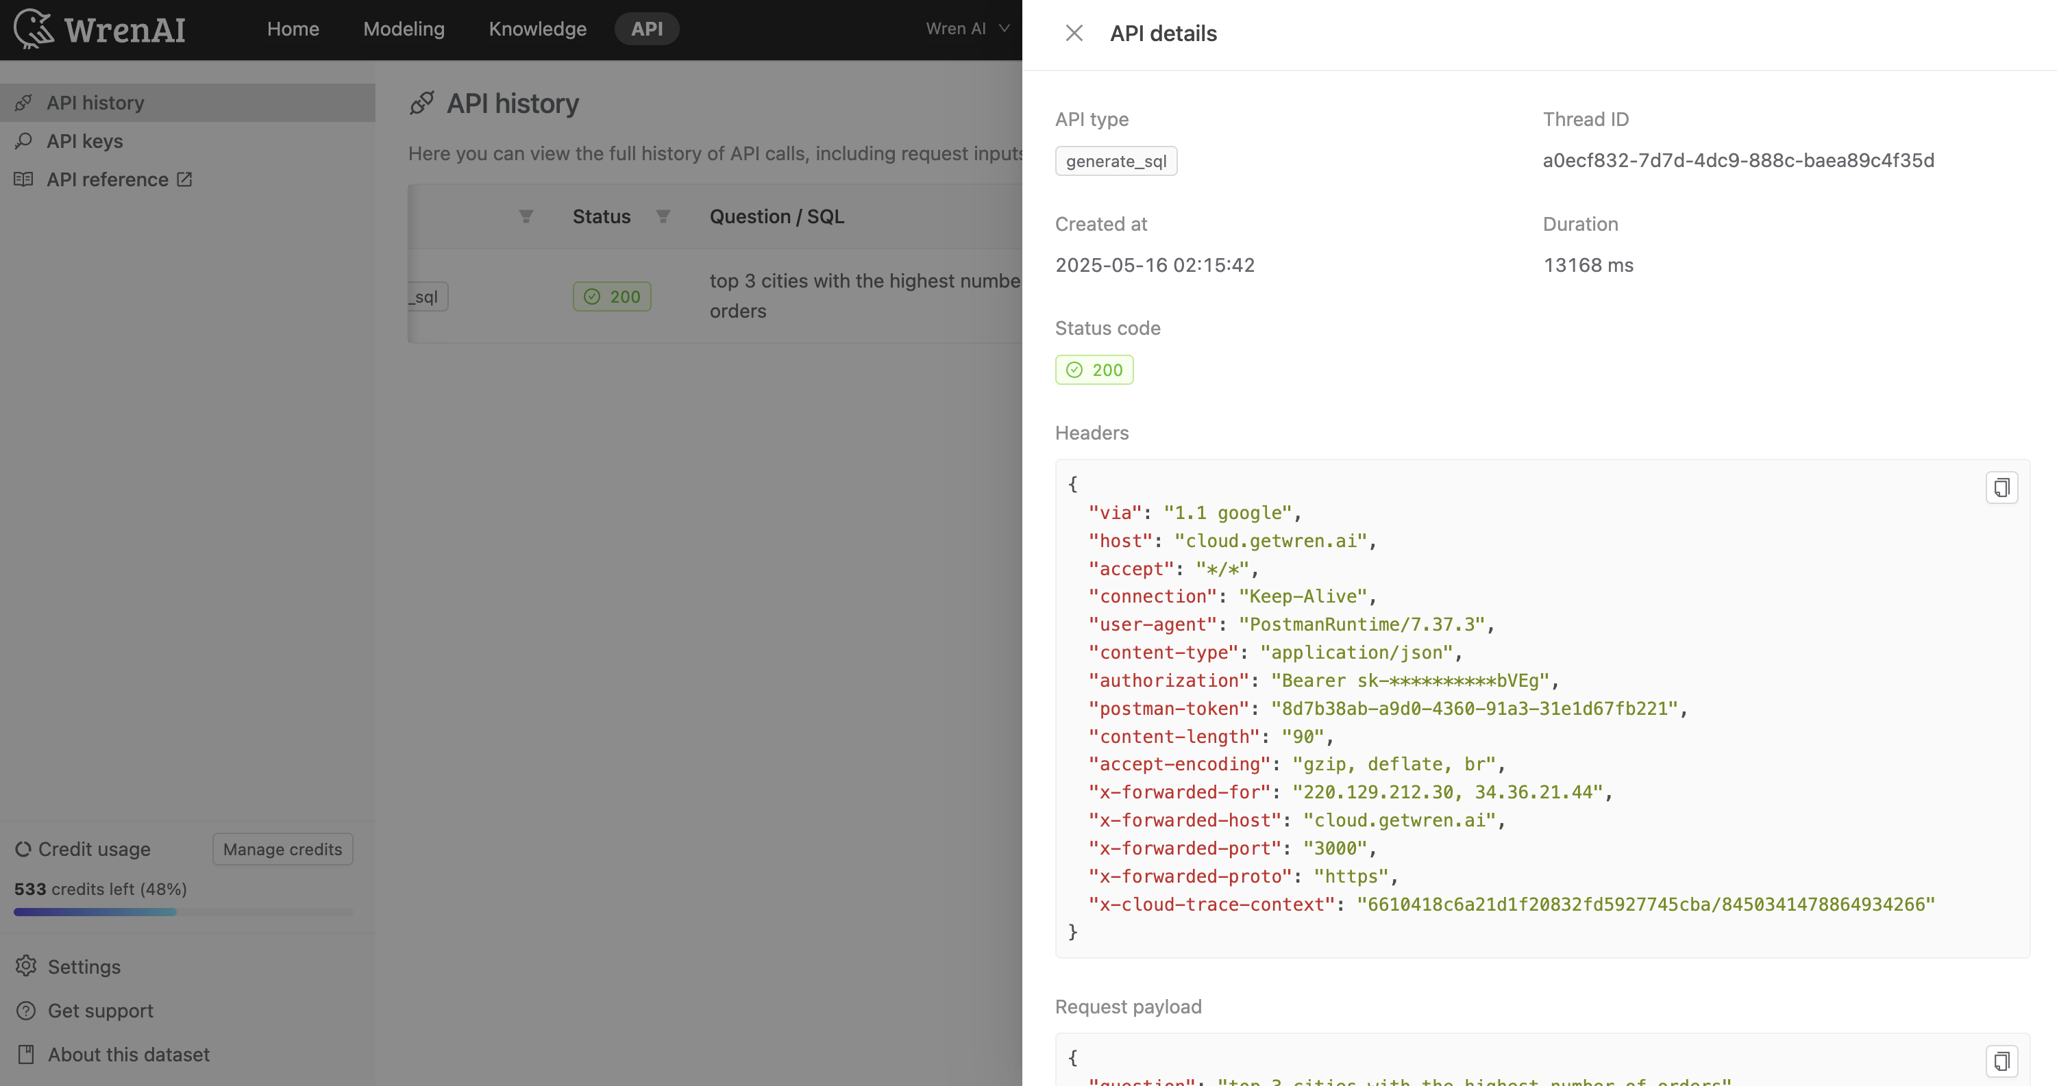Click the external link icon beside API reference
Image resolution: width=2057 pixels, height=1086 pixels.
click(184, 179)
